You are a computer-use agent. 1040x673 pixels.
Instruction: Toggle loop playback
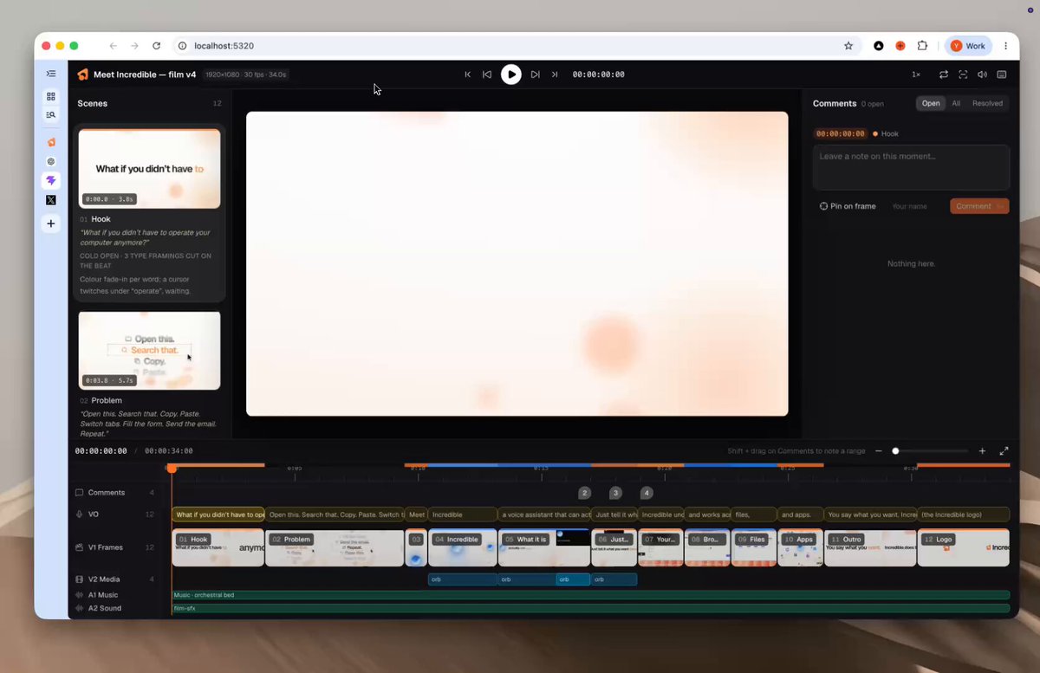[x=944, y=74]
